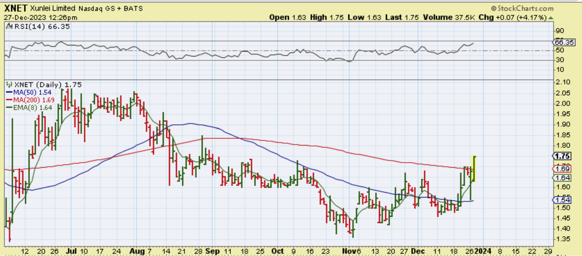582x256 pixels.
Task: Click the yellow highlighted latest price bar
Action: [474, 169]
